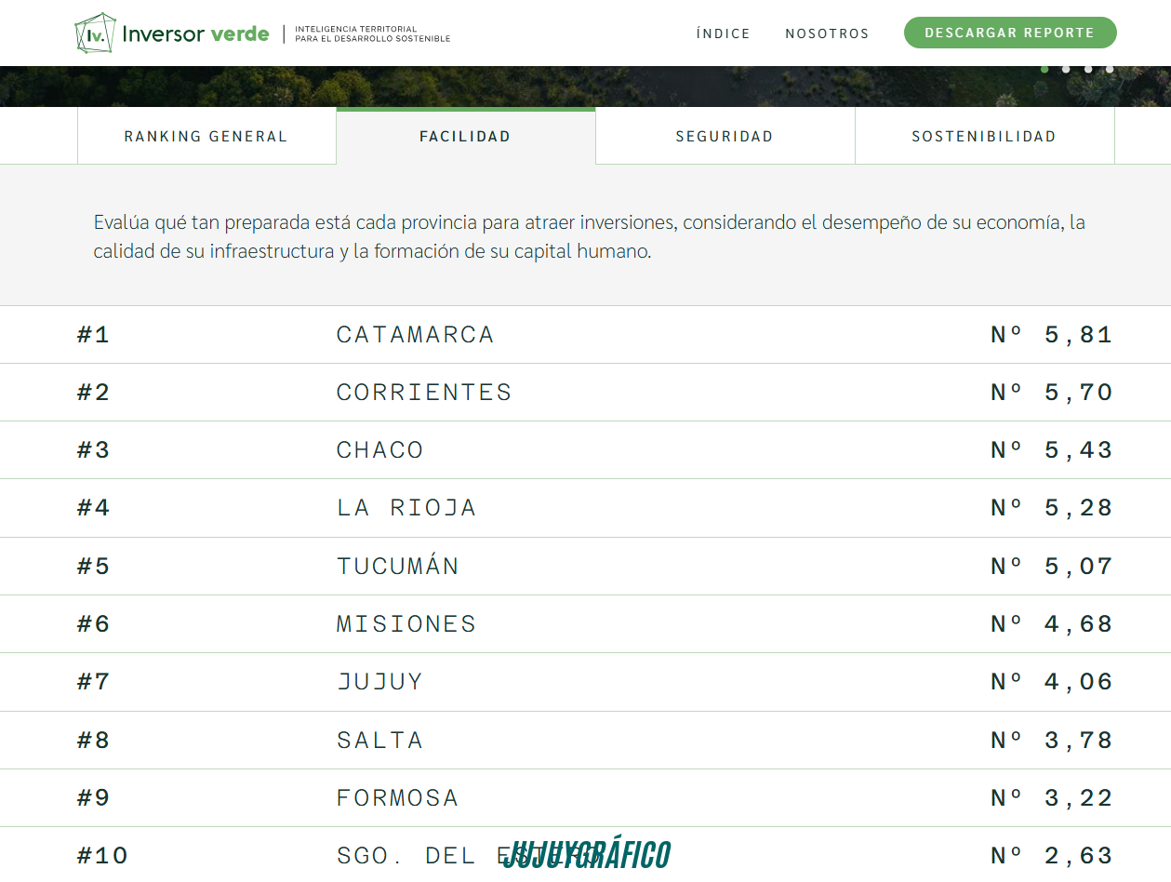Click the Inversor verde logo icon
Image resolution: width=1171 pixels, height=882 pixels.
click(x=96, y=33)
